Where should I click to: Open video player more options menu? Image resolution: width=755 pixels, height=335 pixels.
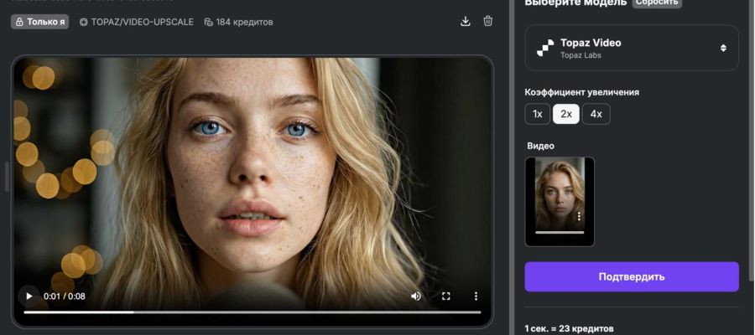tap(476, 296)
